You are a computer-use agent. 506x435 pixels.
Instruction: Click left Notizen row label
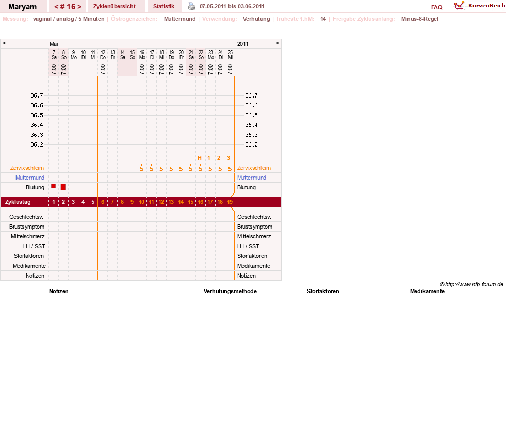click(35, 276)
